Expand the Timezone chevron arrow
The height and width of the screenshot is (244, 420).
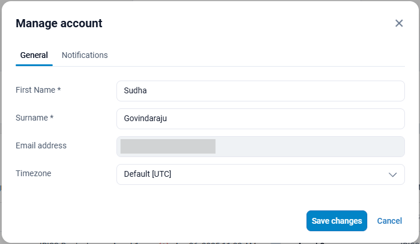[x=392, y=174]
